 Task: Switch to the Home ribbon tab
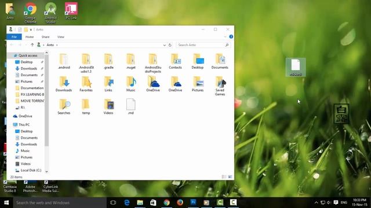coord(30,37)
